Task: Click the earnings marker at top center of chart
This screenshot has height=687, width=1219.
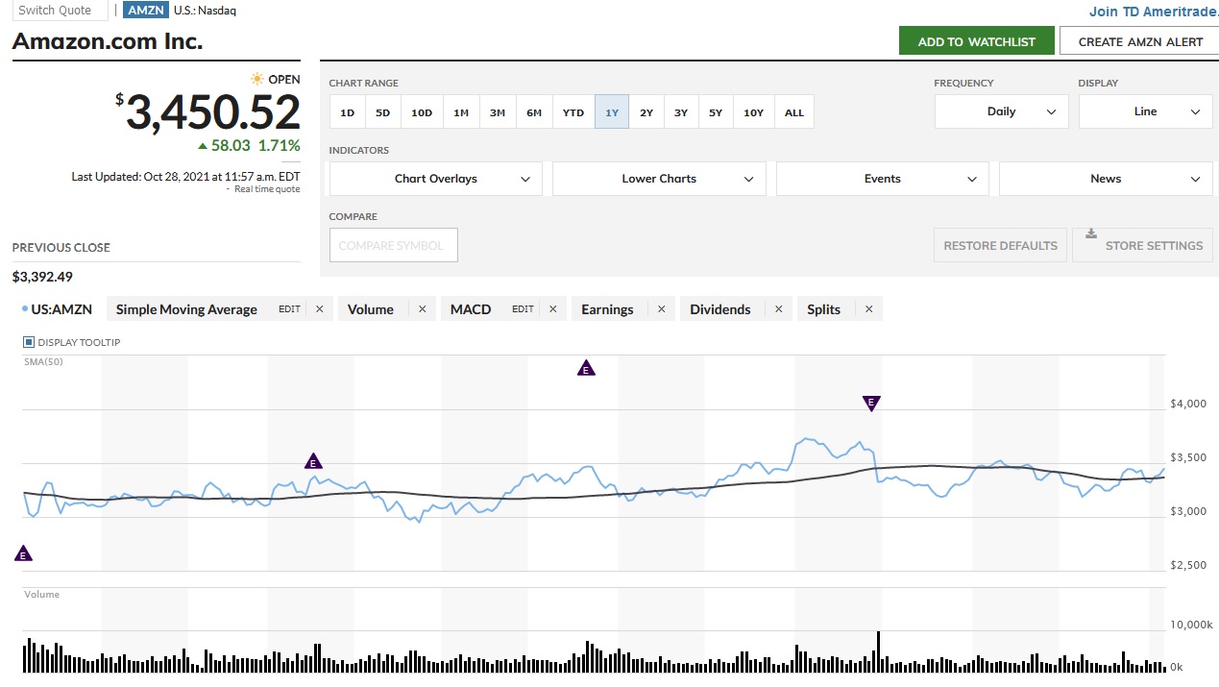Action: 586,367
